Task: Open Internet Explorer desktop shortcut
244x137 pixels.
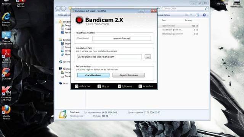Action: pos(6,19)
